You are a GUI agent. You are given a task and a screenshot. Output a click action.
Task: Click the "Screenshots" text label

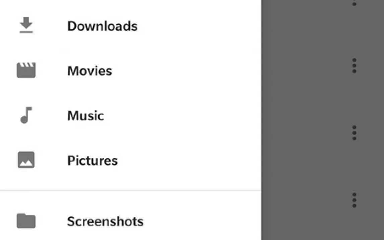click(x=105, y=221)
